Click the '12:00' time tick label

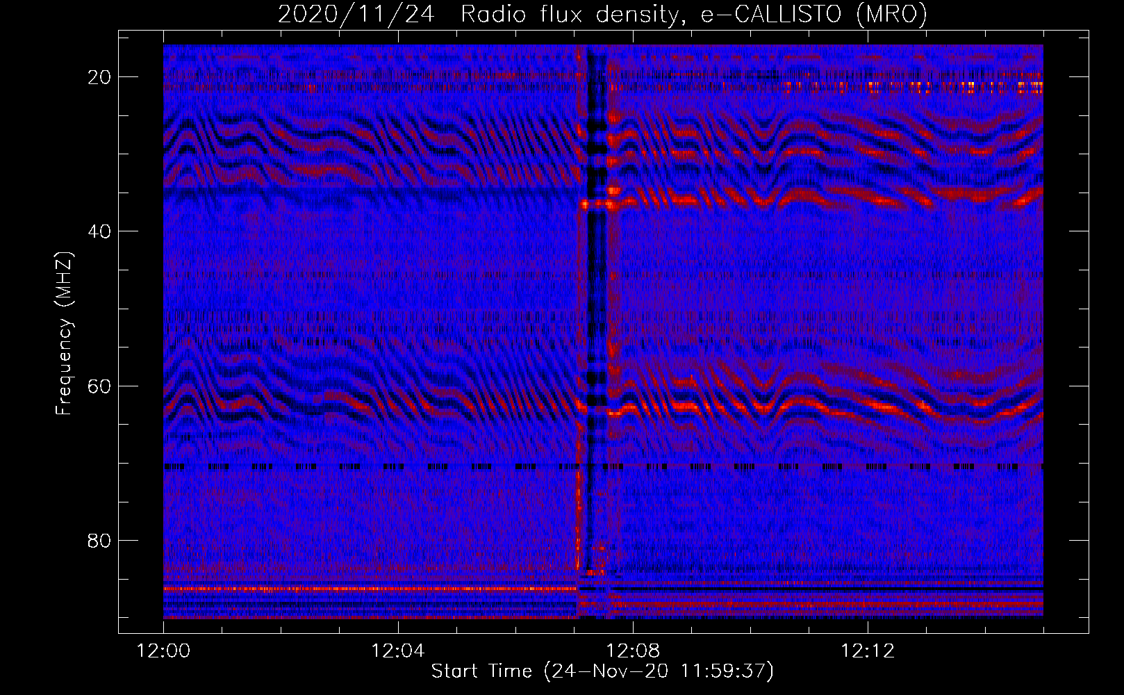[x=163, y=651]
